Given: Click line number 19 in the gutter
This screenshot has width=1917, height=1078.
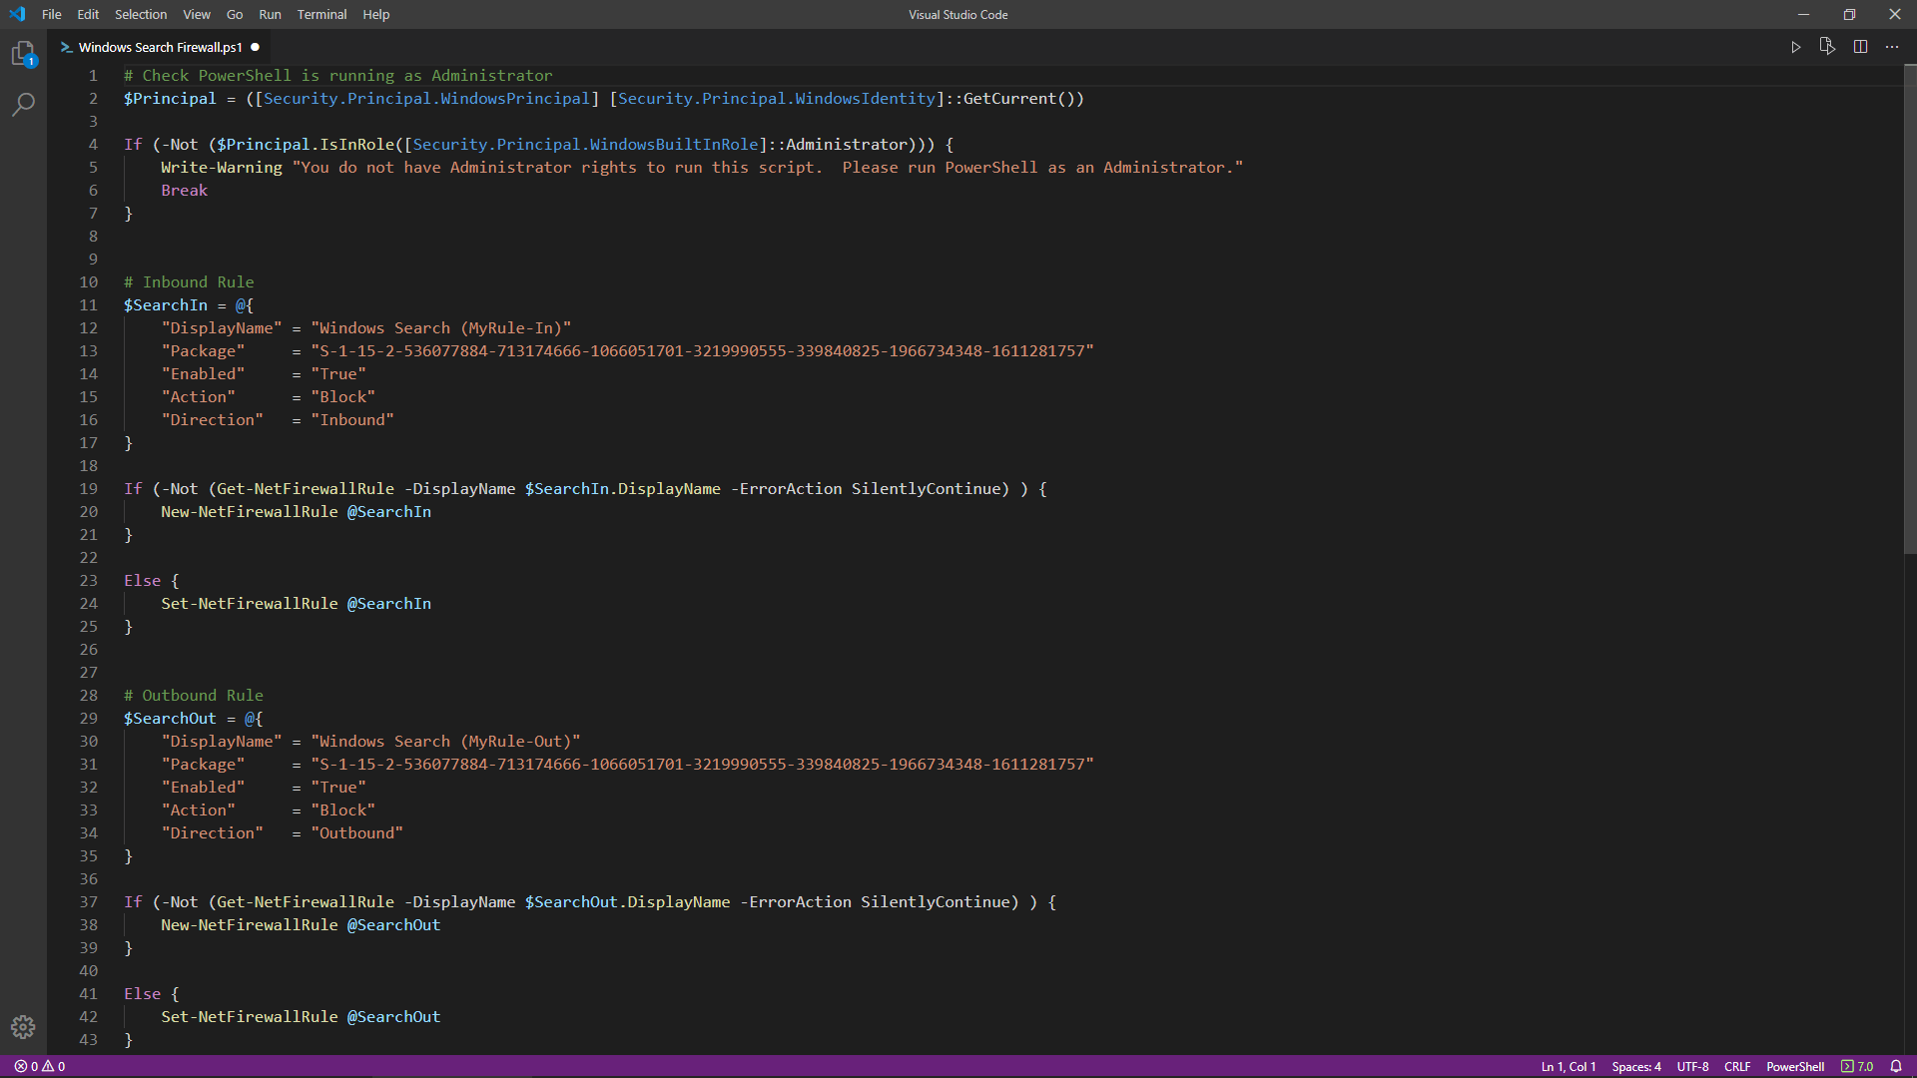Looking at the screenshot, I should (89, 488).
